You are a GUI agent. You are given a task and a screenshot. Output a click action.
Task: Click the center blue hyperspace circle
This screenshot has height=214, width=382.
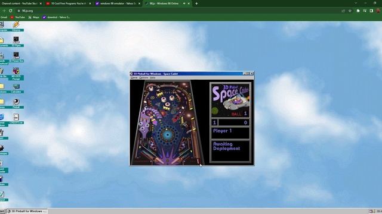pos(167,134)
